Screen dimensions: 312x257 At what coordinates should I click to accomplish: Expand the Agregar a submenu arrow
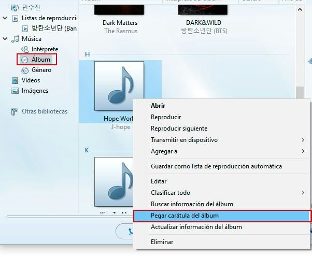(303, 151)
